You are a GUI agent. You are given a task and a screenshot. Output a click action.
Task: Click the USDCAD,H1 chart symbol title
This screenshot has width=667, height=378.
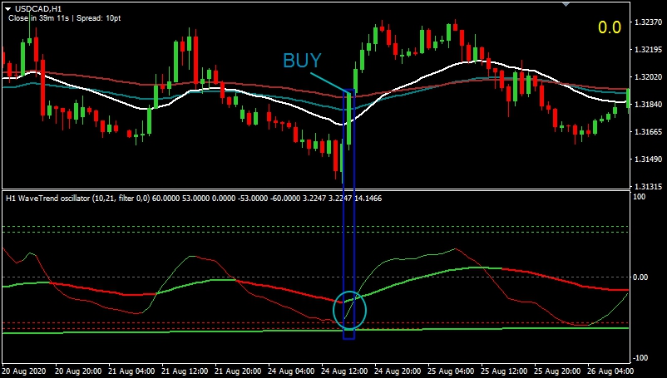[x=37, y=7]
